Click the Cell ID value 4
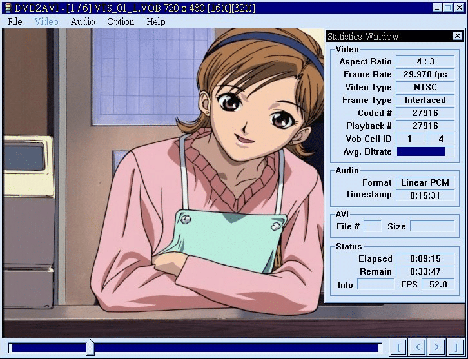Viewport: 468px width, 359px height. click(441, 139)
